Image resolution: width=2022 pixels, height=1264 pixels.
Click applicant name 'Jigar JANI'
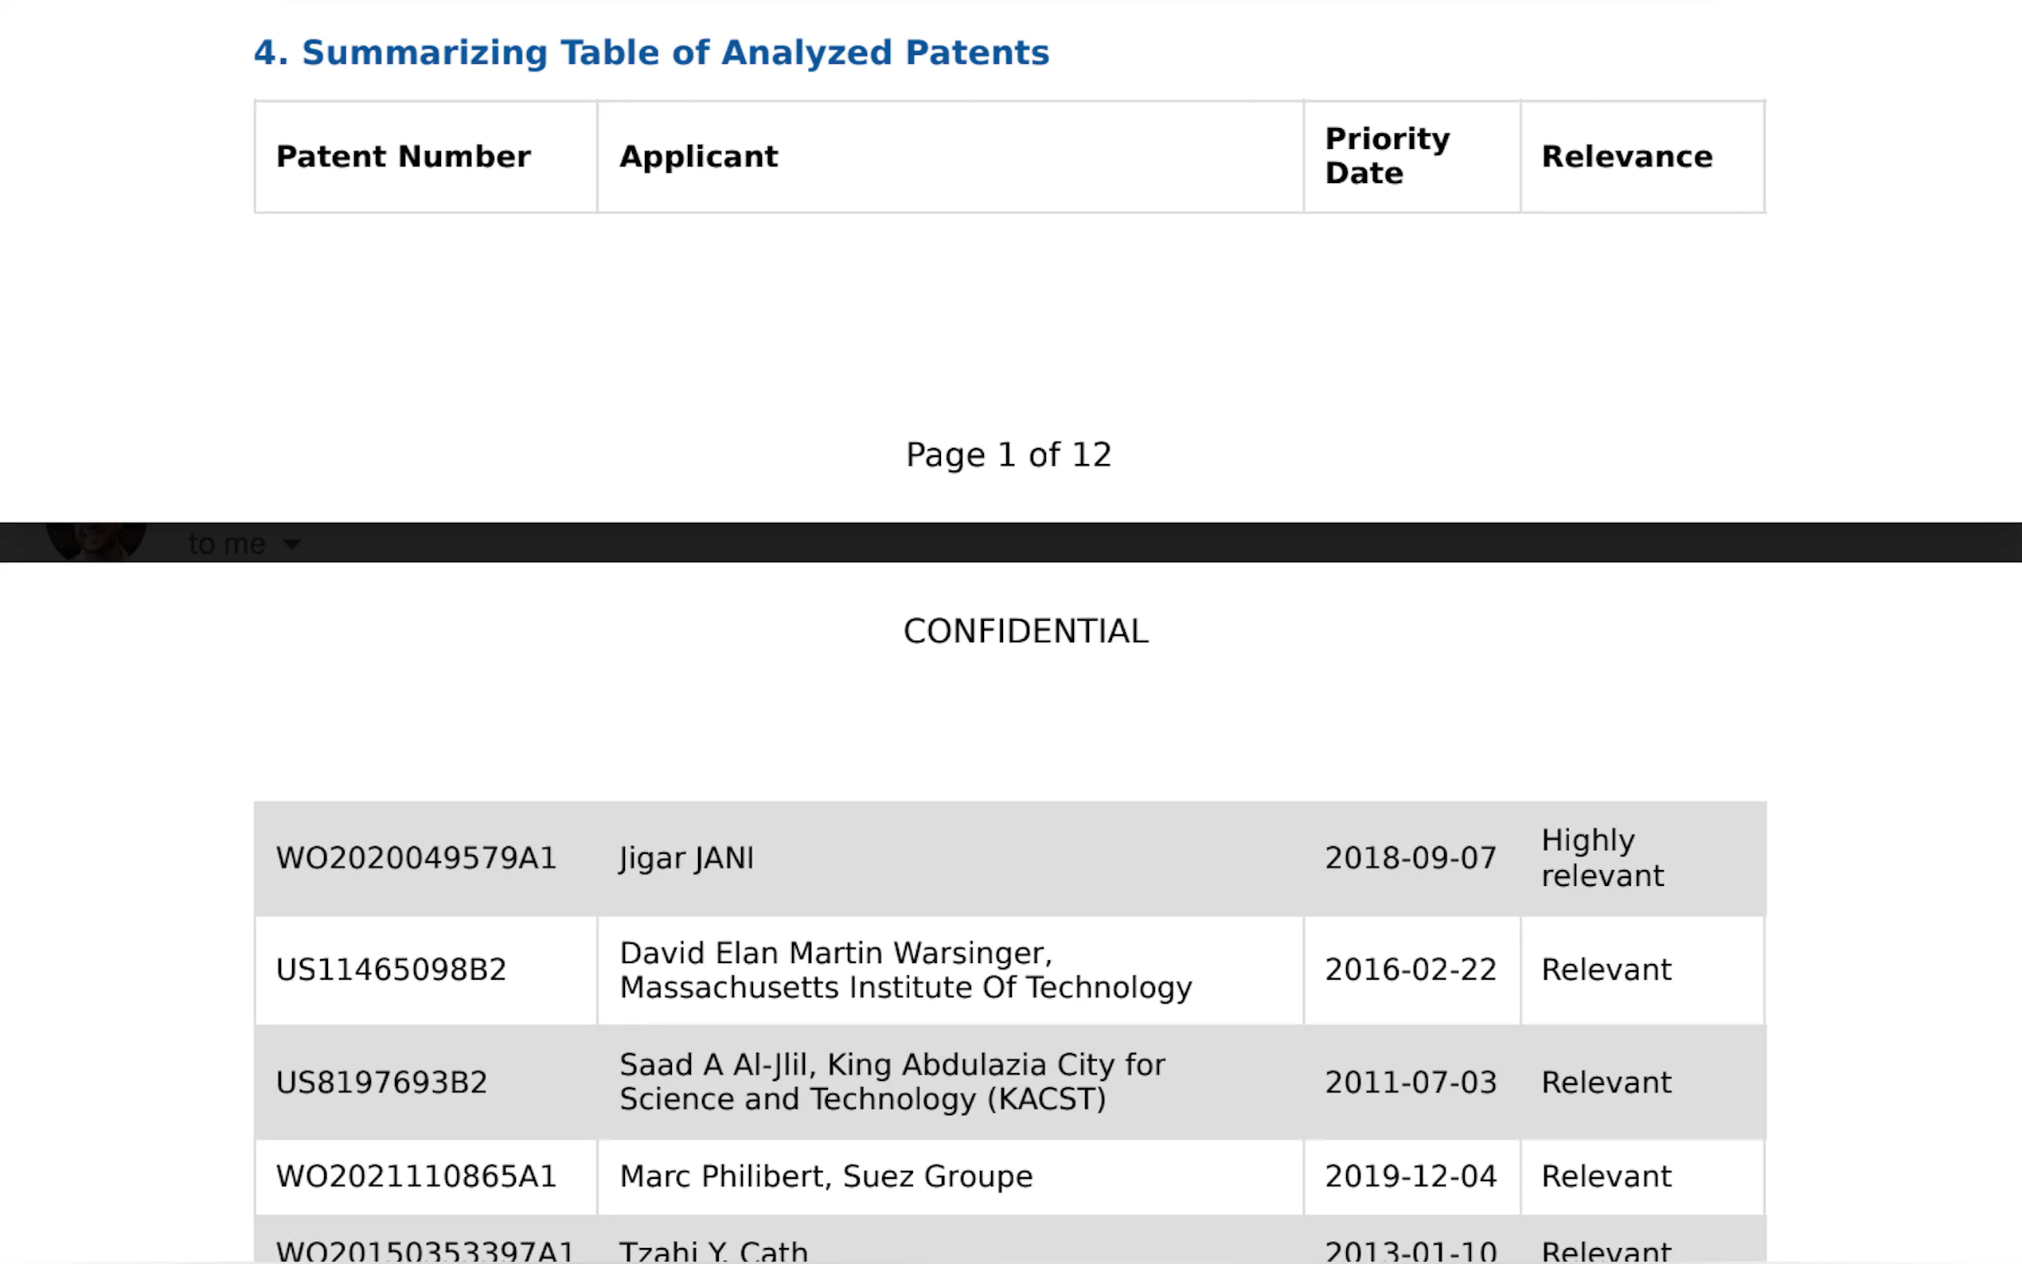686,858
